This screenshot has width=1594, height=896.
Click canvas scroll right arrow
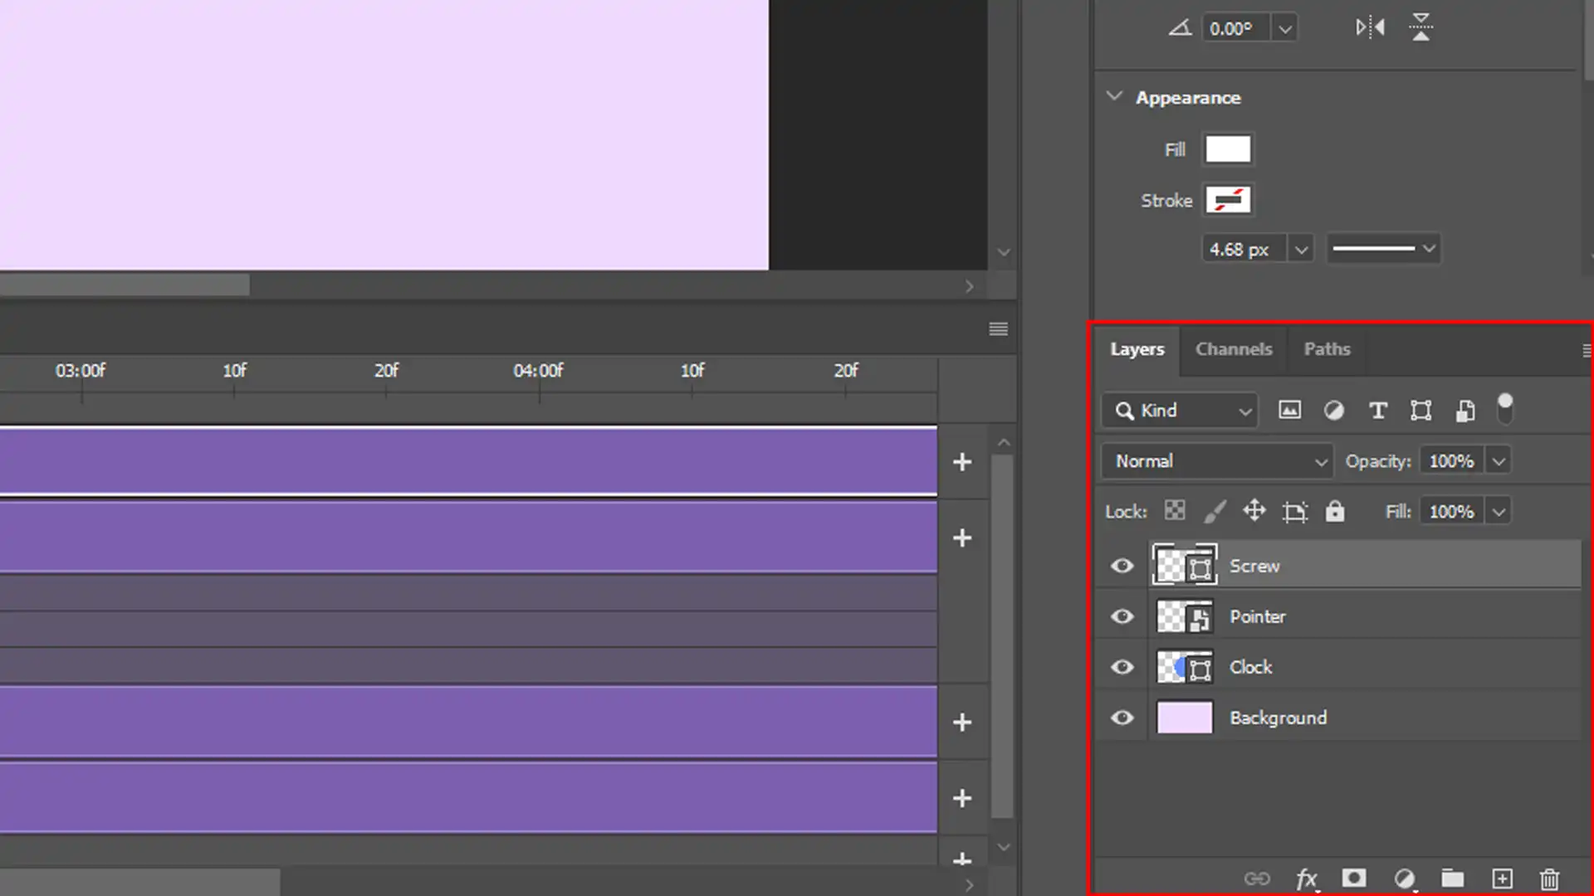click(x=969, y=286)
